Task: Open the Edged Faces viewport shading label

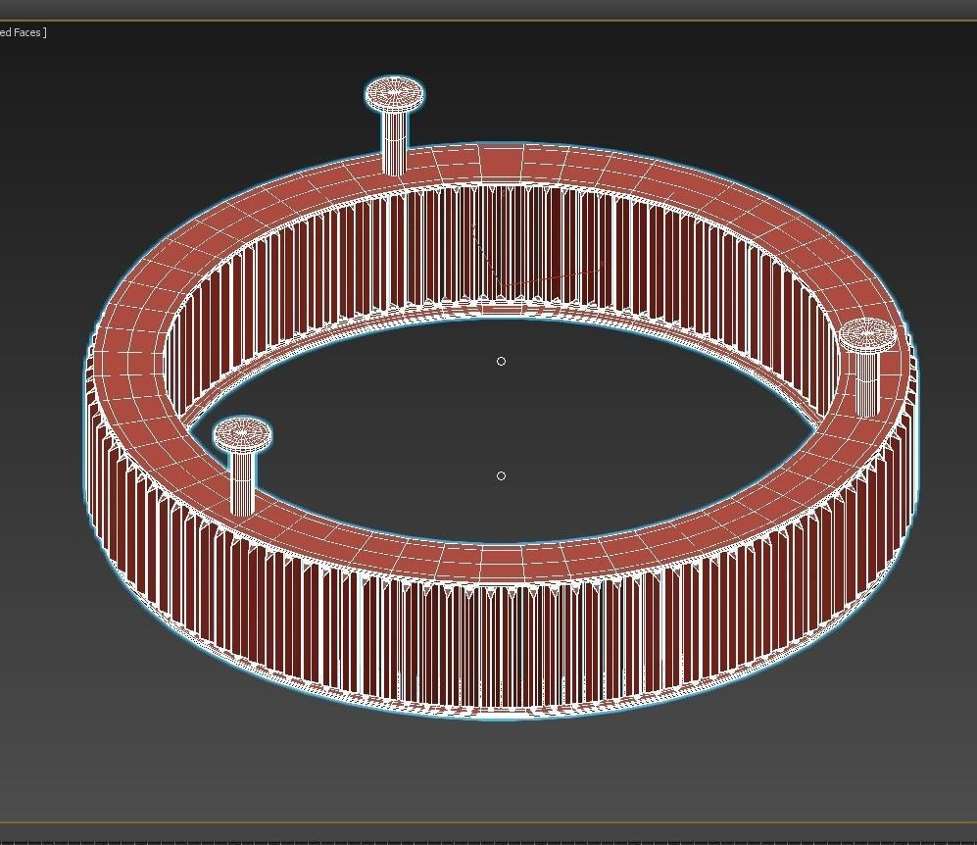Action: click(x=23, y=32)
